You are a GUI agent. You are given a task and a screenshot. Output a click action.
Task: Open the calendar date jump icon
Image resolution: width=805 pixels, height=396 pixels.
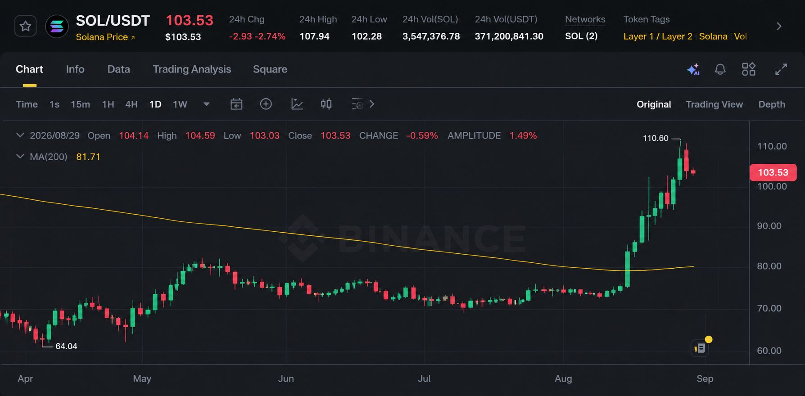click(x=236, y=104)
